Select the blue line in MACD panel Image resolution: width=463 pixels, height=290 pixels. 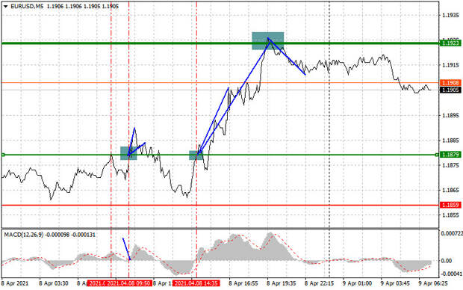coord(126,249)
